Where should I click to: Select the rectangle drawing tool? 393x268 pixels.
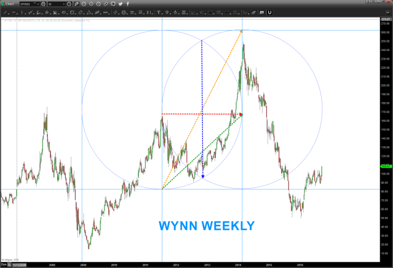tap(72, 12)
